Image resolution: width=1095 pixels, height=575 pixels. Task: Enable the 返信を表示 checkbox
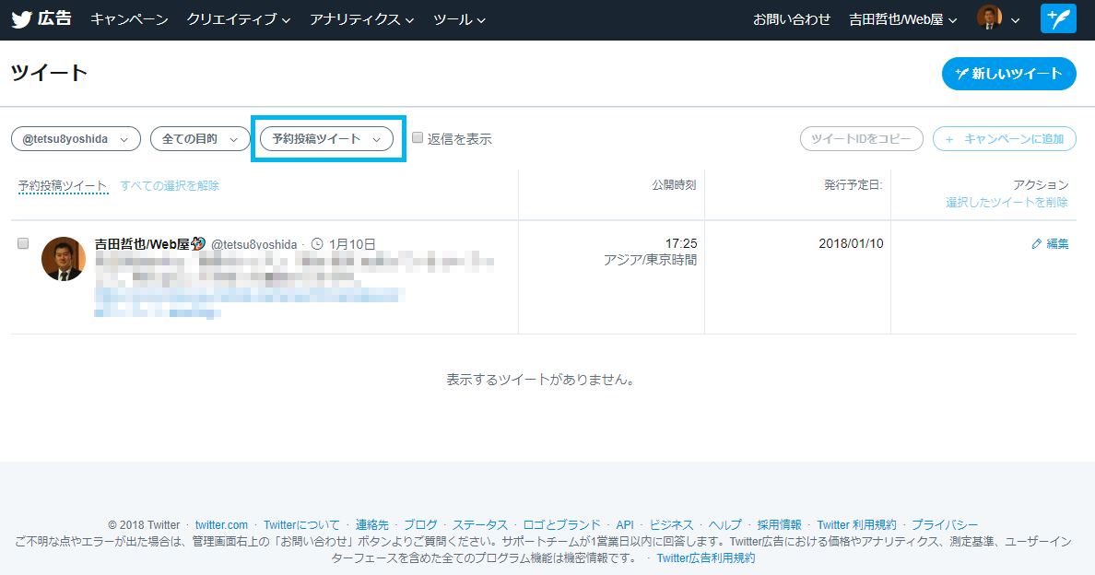point(418,137)
